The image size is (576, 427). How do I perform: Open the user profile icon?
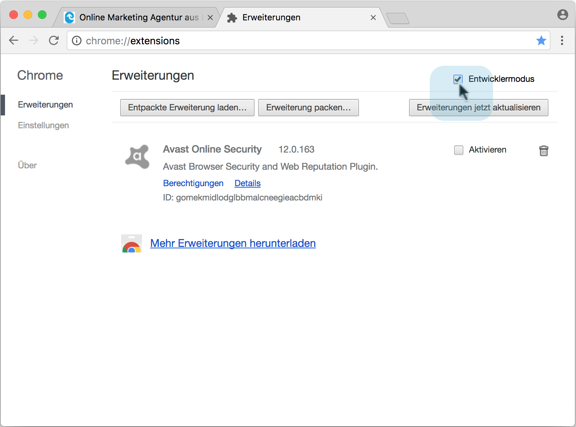click(x=562, y=15)
